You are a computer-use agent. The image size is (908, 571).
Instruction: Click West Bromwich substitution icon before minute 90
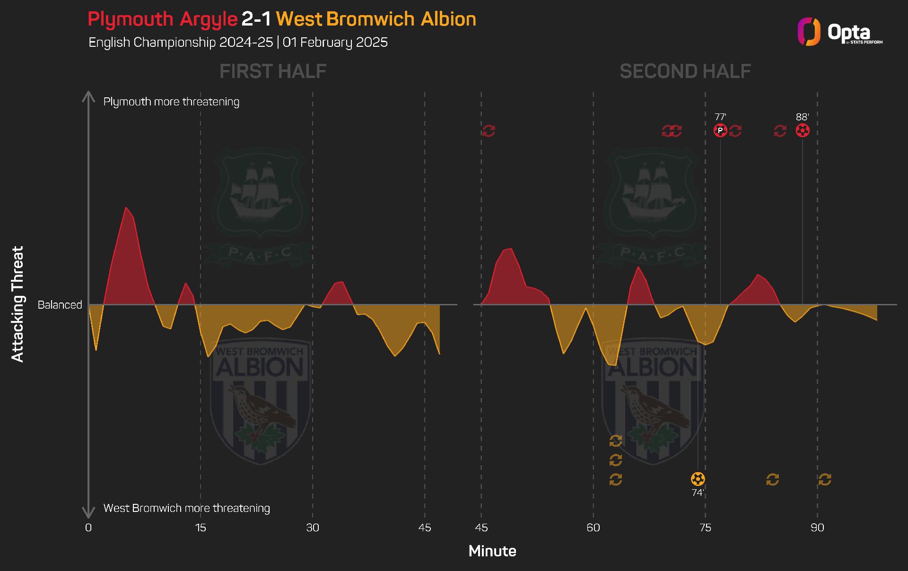772,480
